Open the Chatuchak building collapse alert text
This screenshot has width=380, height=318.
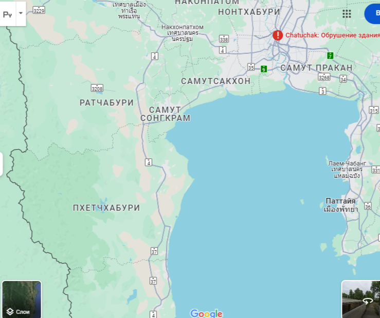333,35
